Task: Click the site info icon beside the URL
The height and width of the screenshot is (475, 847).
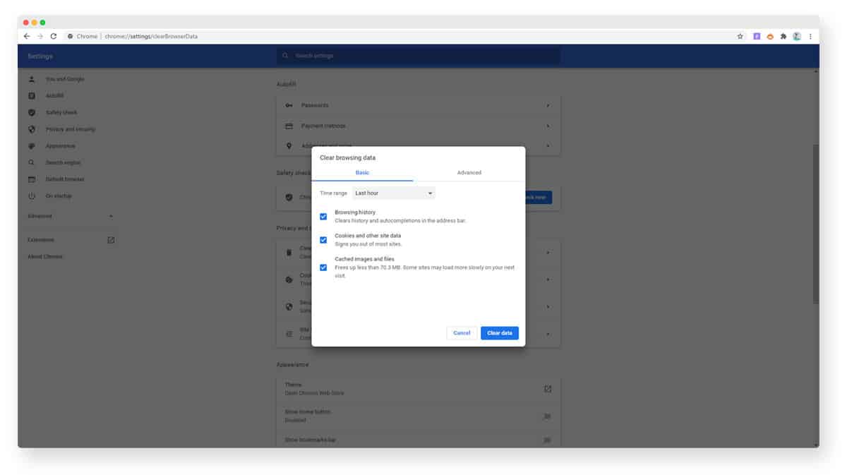Action: [x=70, y=36]
